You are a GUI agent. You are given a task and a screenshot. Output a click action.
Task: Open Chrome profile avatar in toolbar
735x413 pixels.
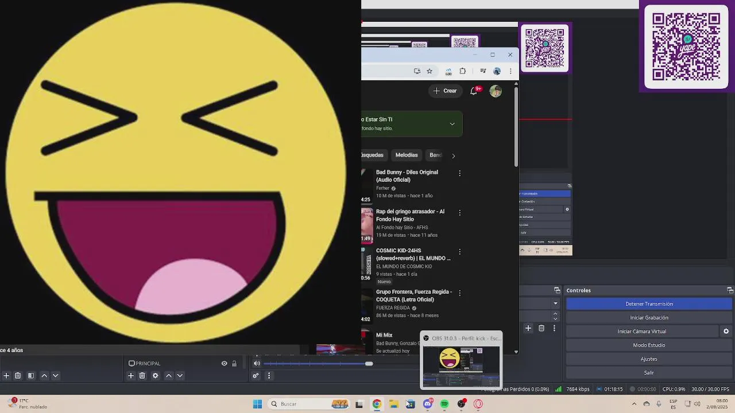pyautogui.click(x=497, y=71)
